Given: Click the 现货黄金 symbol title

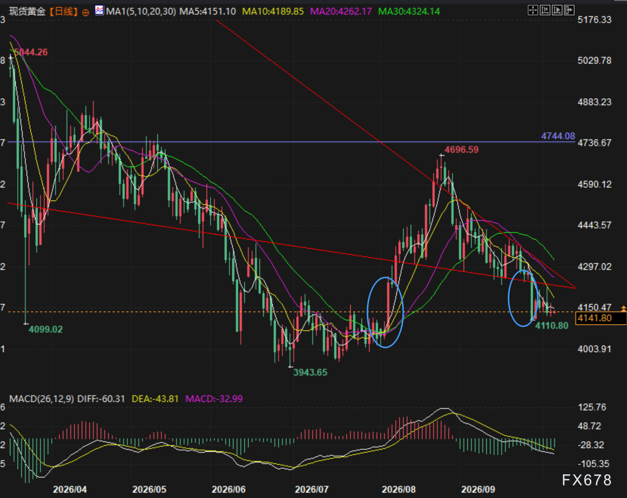Looking at the screenshot, I should pos(27,11).
